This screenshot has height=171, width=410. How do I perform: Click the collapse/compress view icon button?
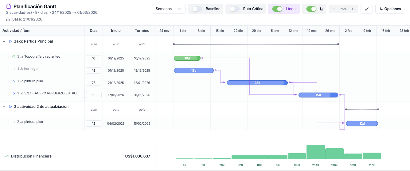pos(367,9)
